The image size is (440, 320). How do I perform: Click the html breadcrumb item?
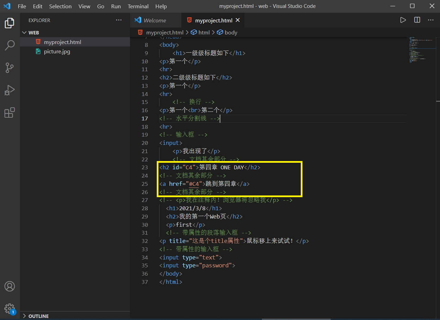point(204,32)
